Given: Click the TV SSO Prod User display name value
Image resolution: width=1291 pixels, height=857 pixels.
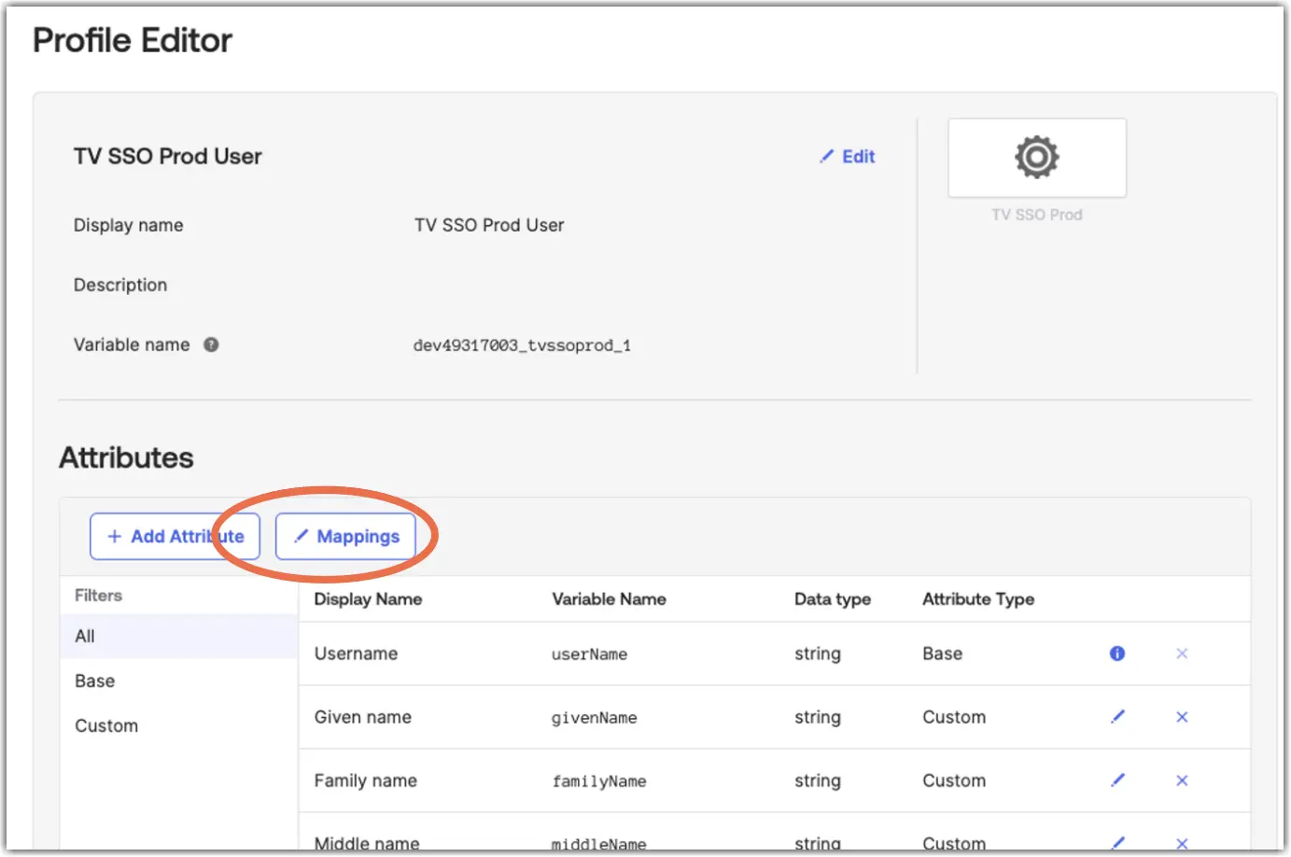Looking at the screenshot, I should point(489,225).
